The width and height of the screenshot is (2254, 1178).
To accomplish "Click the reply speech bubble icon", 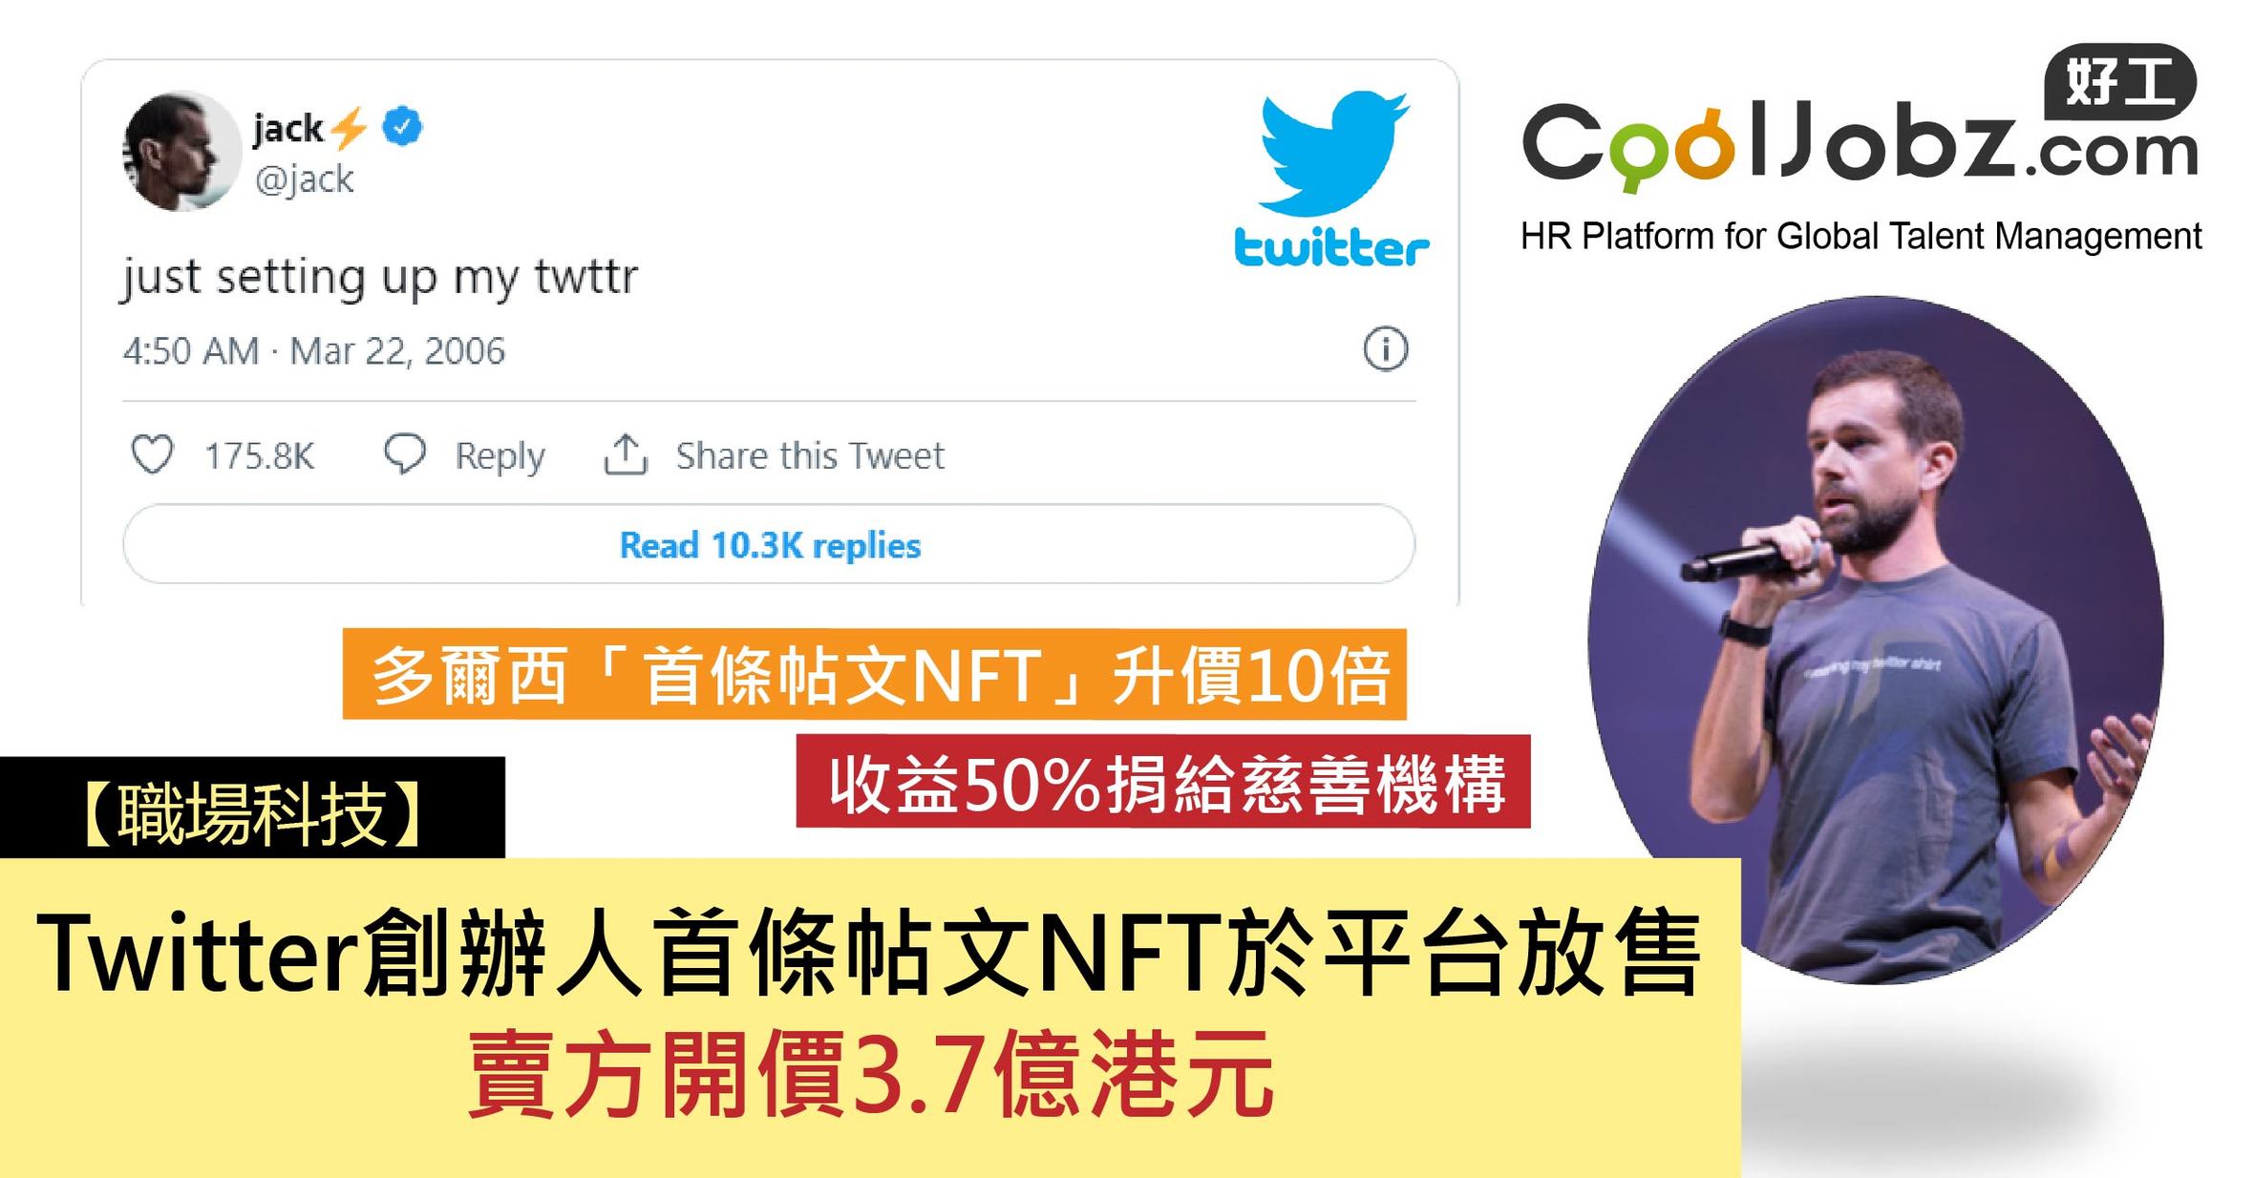I will coord(405,454).
